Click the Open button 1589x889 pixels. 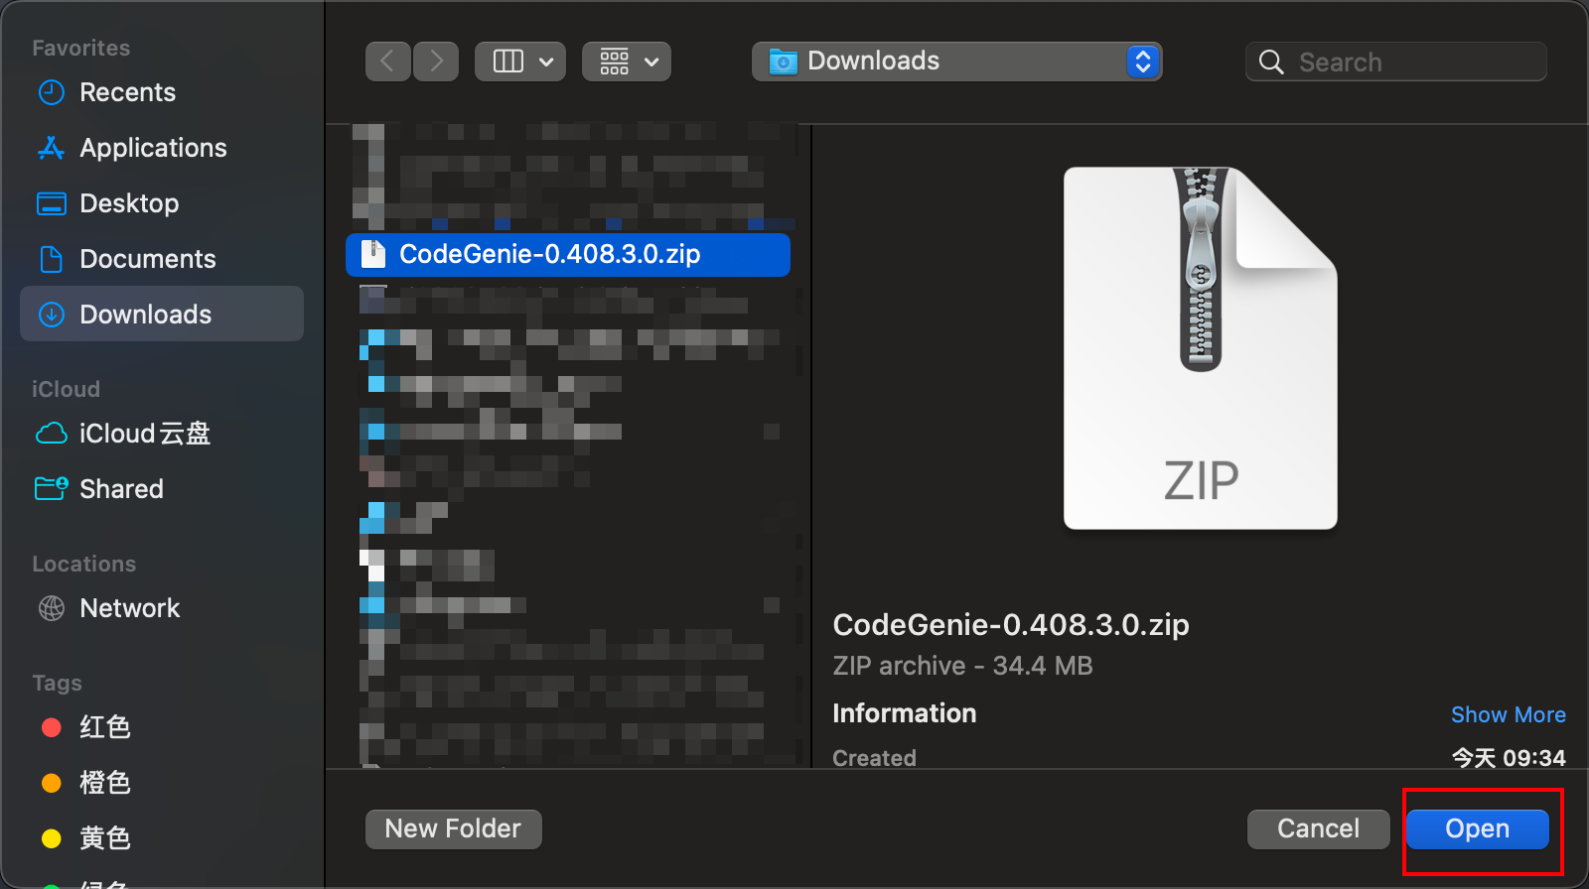pyautogui.click(x=1478, y=829)
